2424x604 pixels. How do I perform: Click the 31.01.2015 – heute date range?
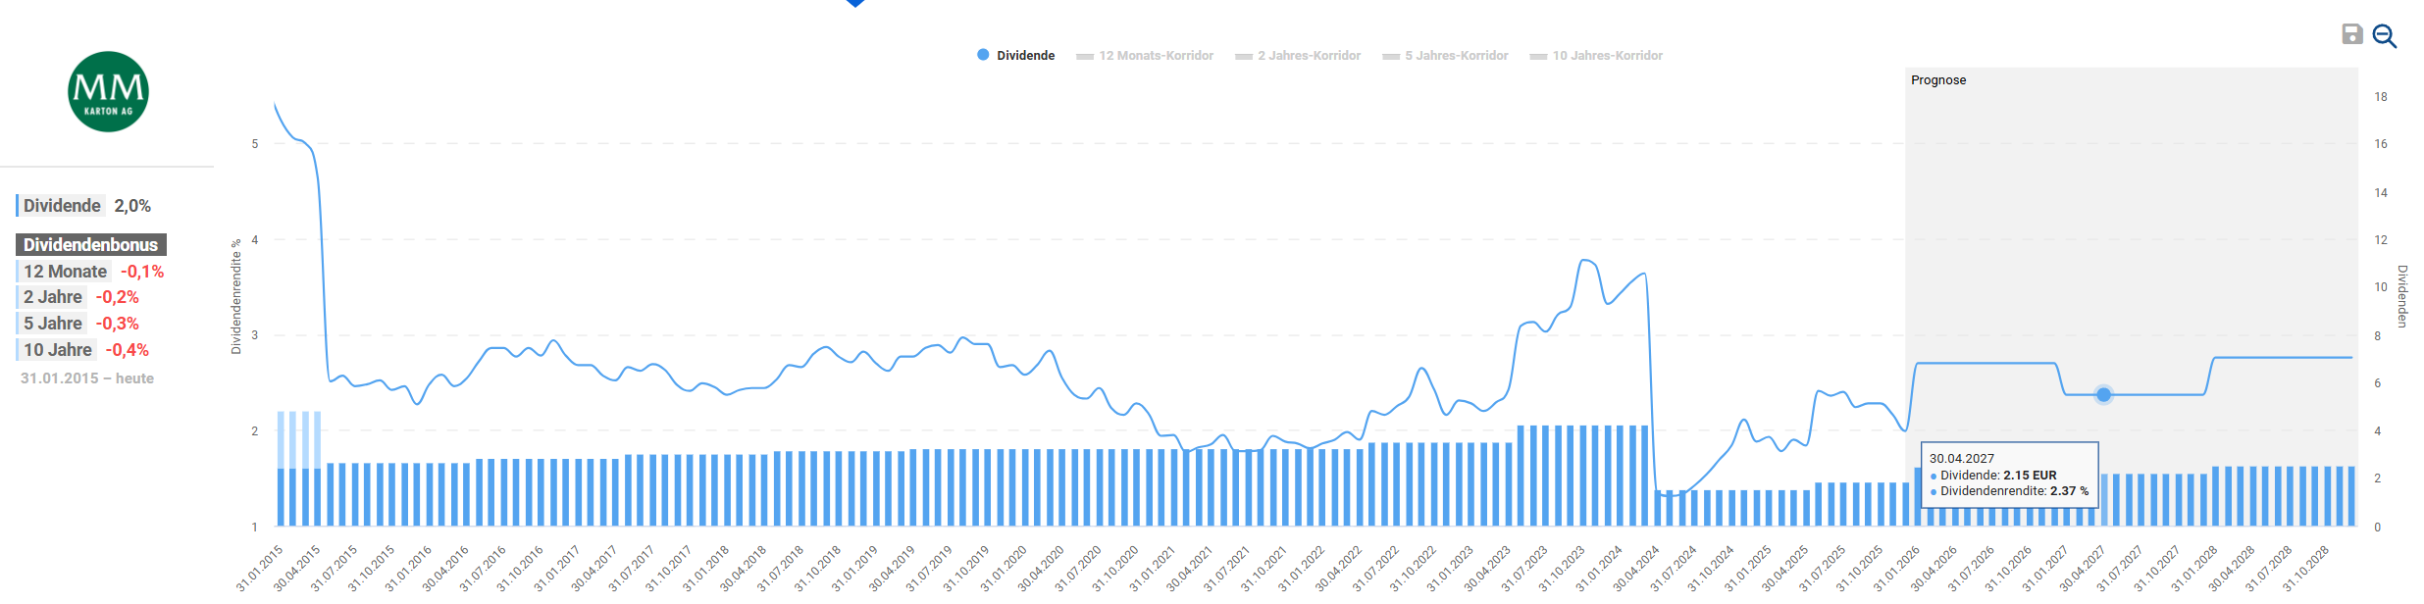(x=87, y=378)
